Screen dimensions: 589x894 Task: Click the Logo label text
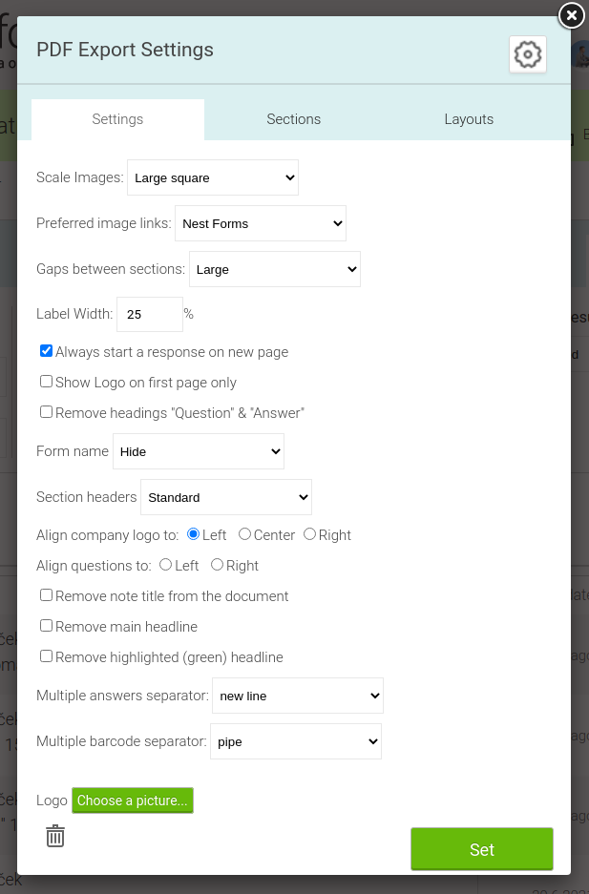(x=52, y=800)
